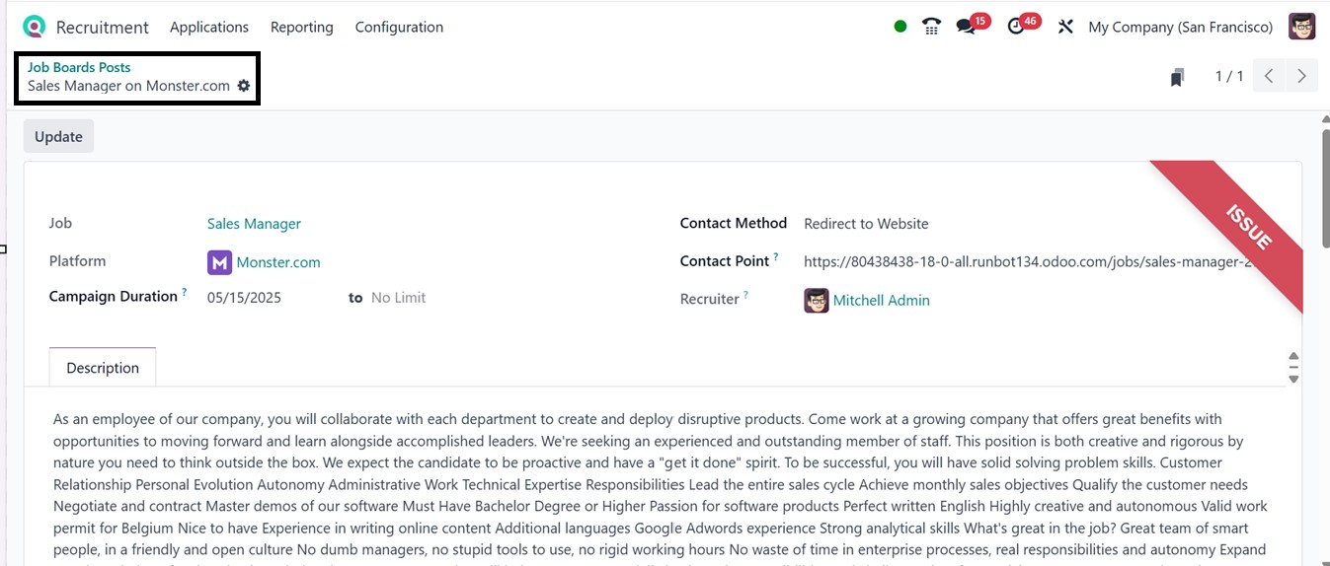The image size is (1330, 566).
Task: Open My Company (San Francisco) switcher
Action: pyautogui.click(x=1180, y=27)
